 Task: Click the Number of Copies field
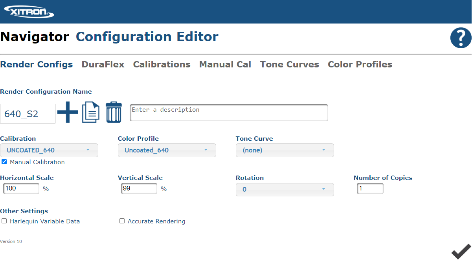tap(370, 188)
